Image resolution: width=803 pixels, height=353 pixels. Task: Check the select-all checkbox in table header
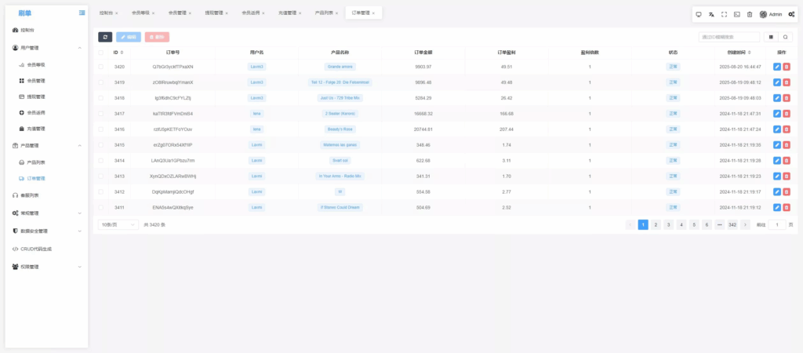pos(100,53)
